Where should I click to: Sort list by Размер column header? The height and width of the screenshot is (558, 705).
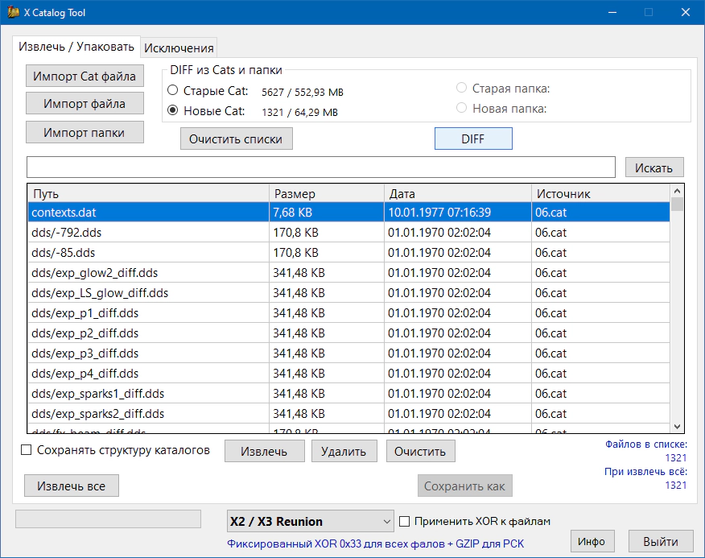tap(326, 194)
